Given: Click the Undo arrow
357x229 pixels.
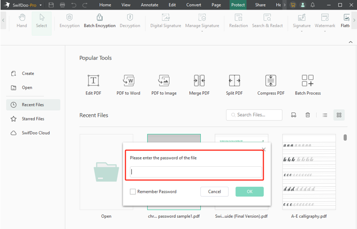Looking at the screenshot, I should pos(74,5).
